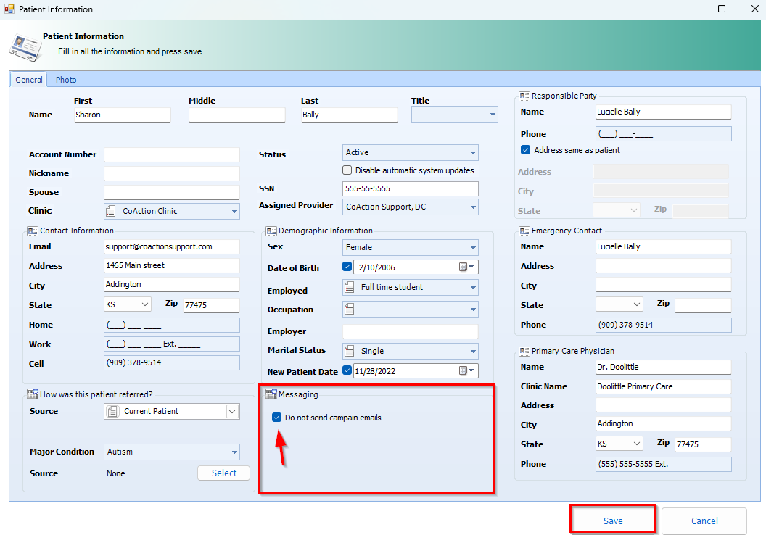Expand the Status dropdown showing Active
The height and width of the screenshot is (535, 766).
click(473, 153)
